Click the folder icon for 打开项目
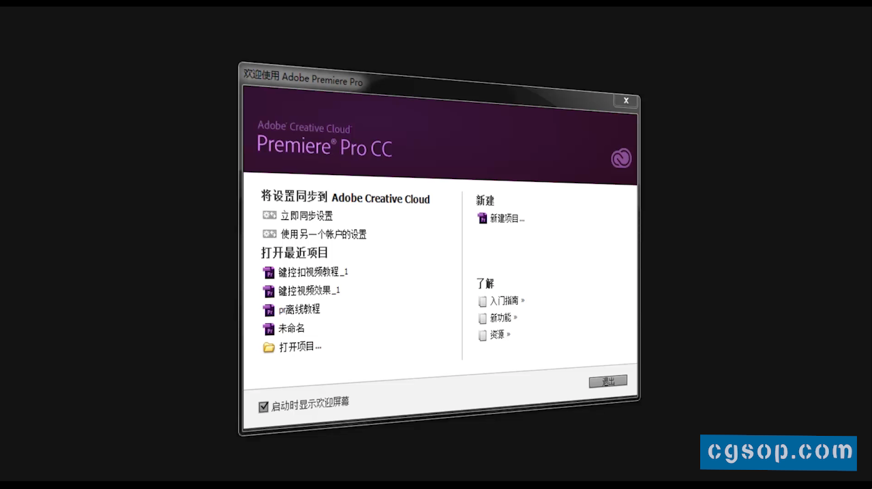This screenshot has width=872, height=489. [x=269, y=347]
